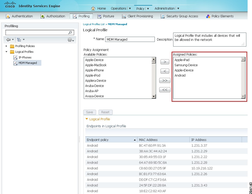Click the Name field with MDM Managed
The image size is (252, 194).
click(x=130, y=39)
